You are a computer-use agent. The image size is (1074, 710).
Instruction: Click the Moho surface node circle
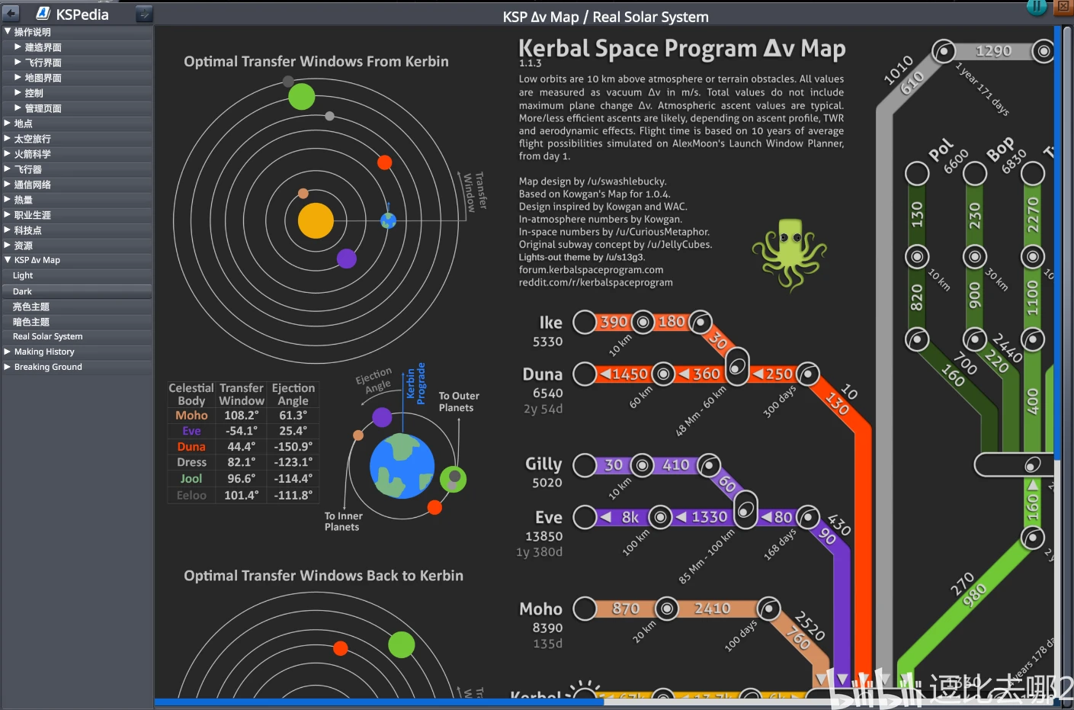click(x=585, y=608)
